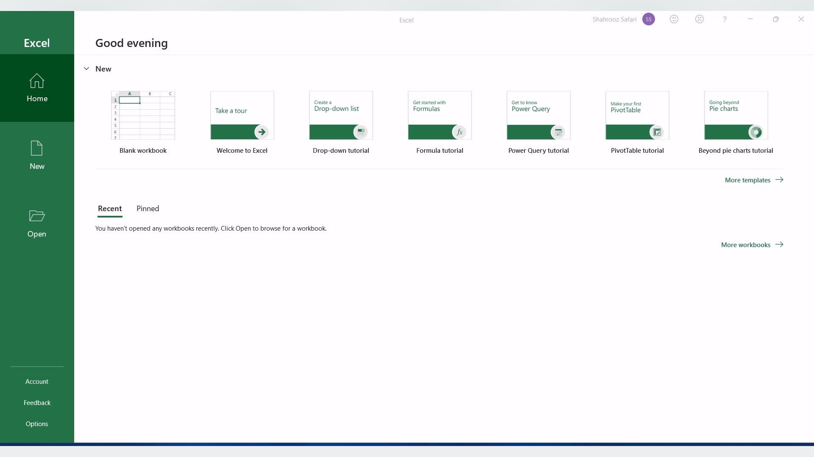
Task: Go to the Home section in sidebar
Action: click(37, 88)
